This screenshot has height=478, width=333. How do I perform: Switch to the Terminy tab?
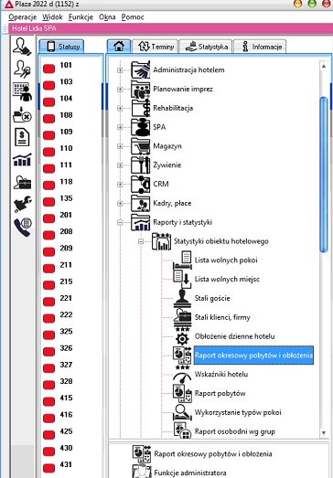156,47
